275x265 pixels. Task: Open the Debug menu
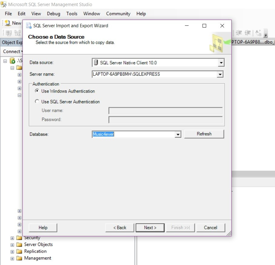tap(53, 14)
